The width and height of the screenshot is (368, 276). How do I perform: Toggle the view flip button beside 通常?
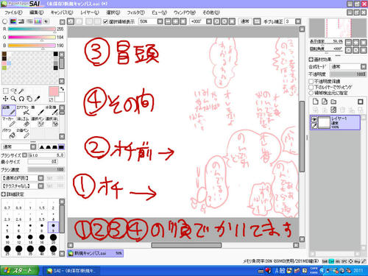pyautogui.click(x=257, y=21)
